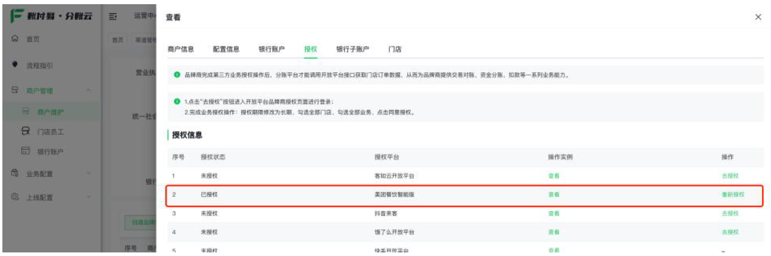
Task: Click the 业务配置 sidebar icon
Action: pyautogui.click(x=15, y=174)
